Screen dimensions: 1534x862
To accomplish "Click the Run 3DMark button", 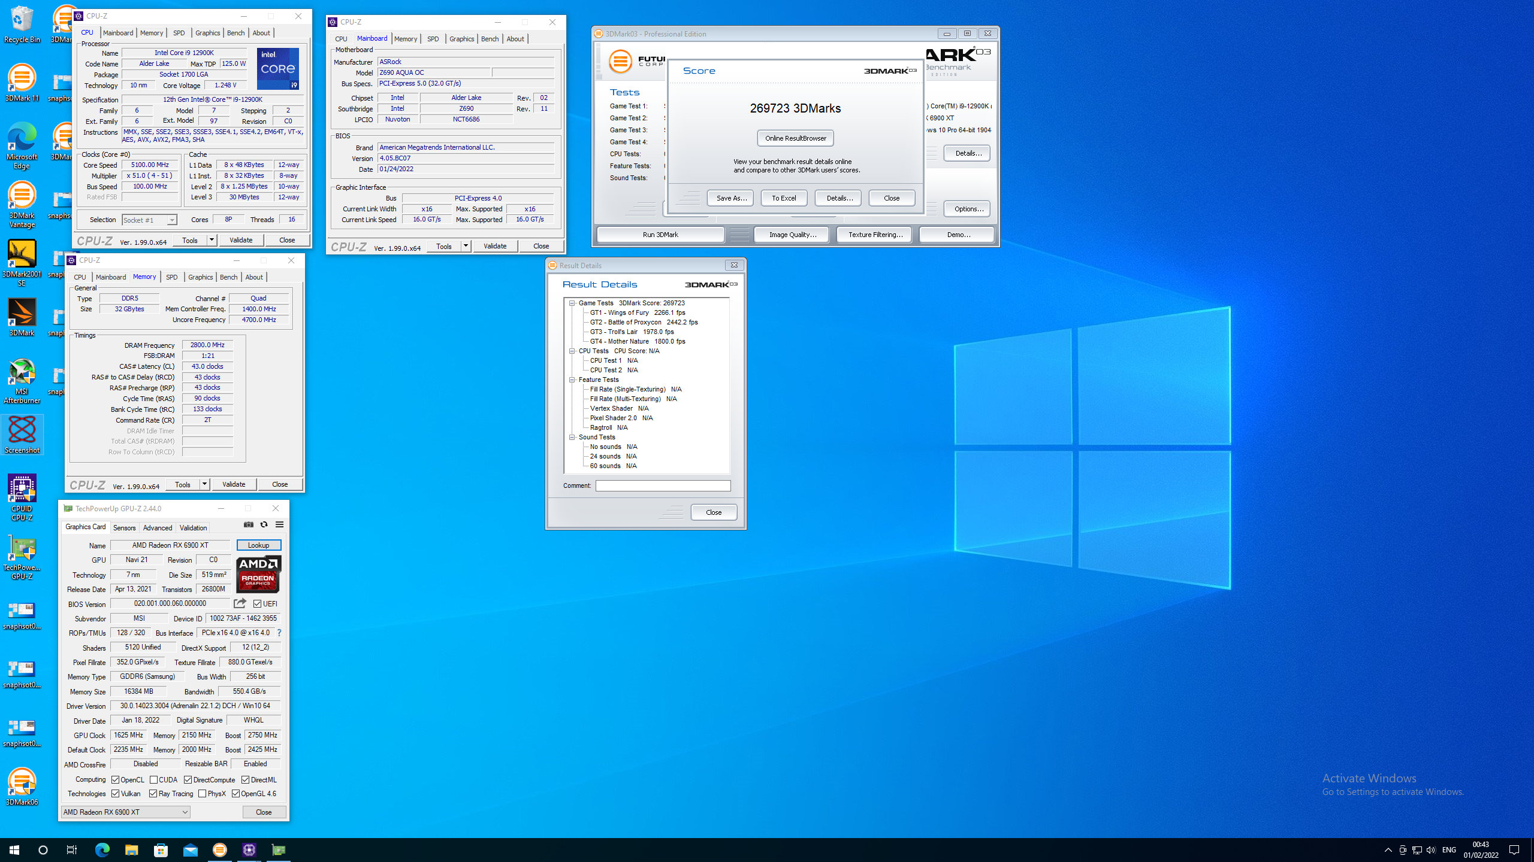I will [660, 235].
